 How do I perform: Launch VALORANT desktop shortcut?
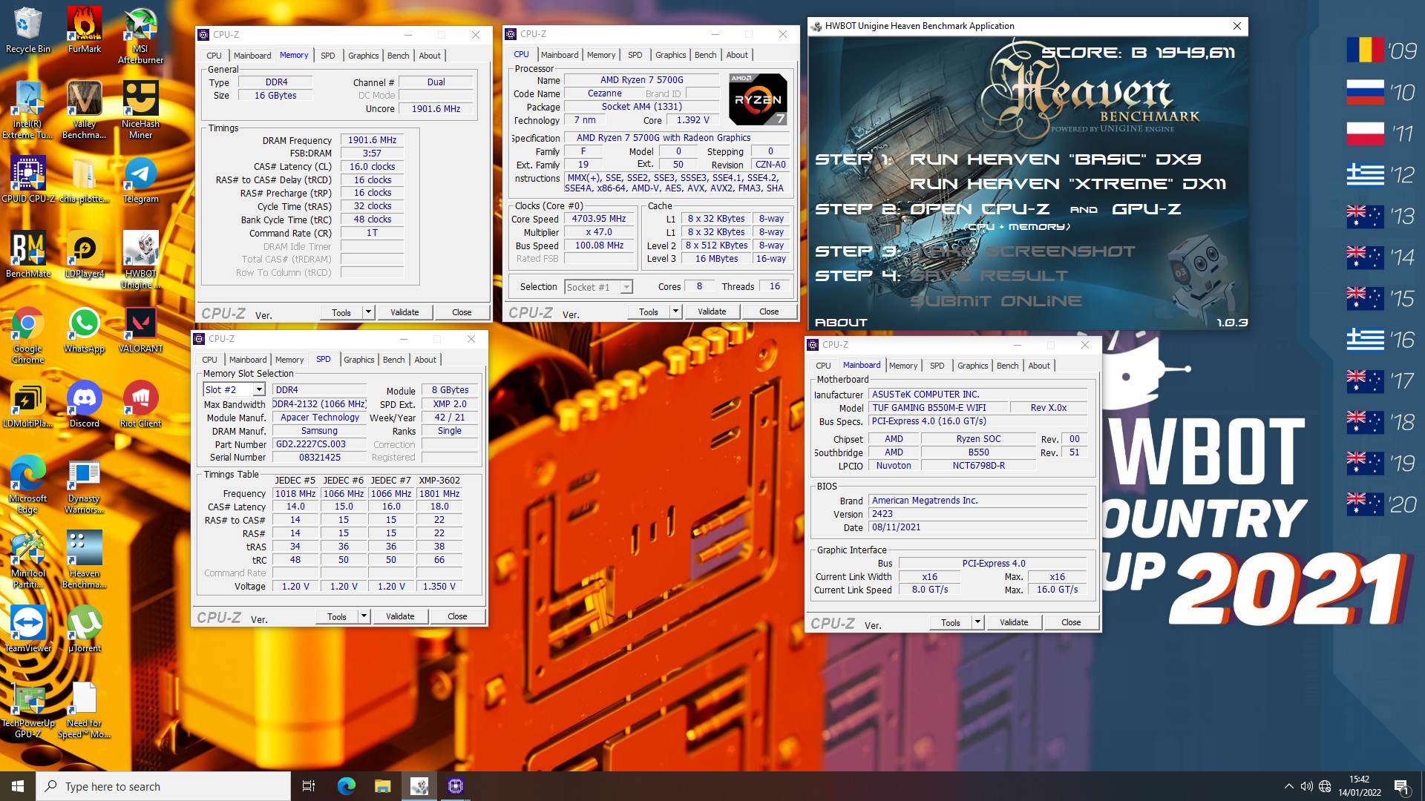140,329
